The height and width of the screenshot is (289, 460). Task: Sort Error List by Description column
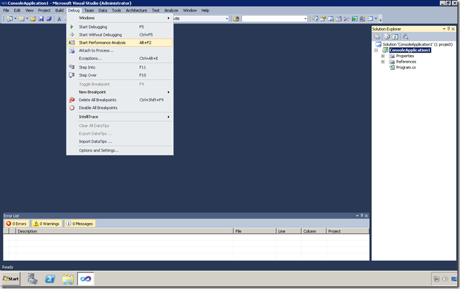tap(125, 231)
